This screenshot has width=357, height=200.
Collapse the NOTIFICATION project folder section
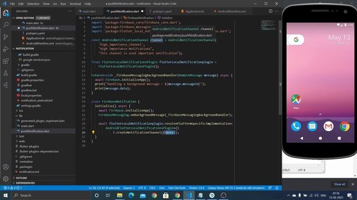13,48
